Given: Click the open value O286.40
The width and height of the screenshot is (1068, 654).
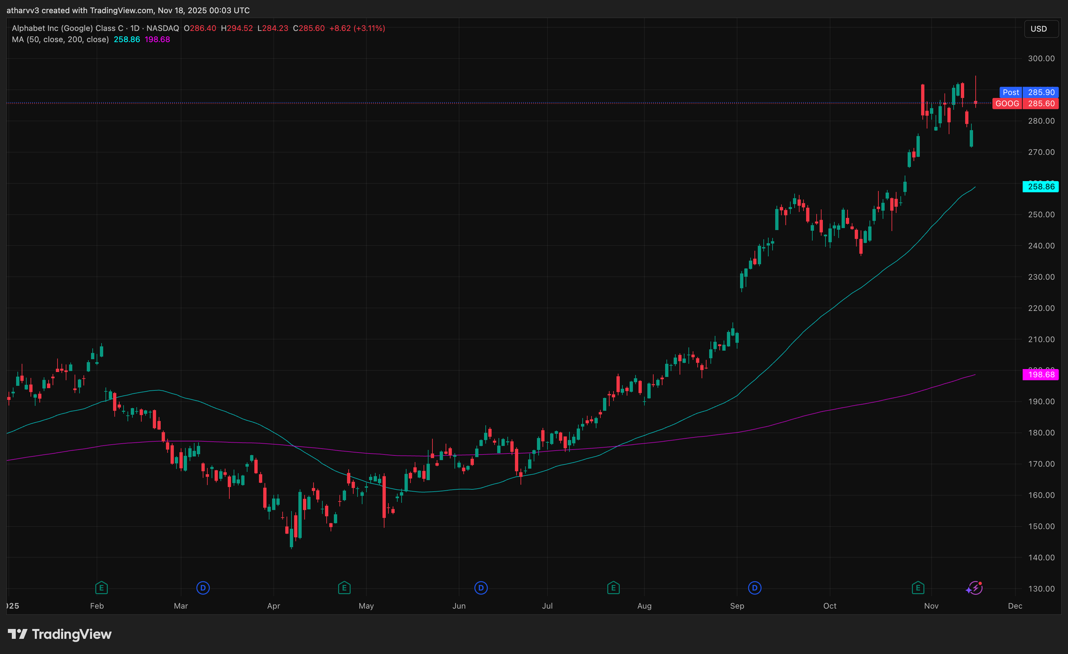Looking at the screenshot, I should pos(200,28).
